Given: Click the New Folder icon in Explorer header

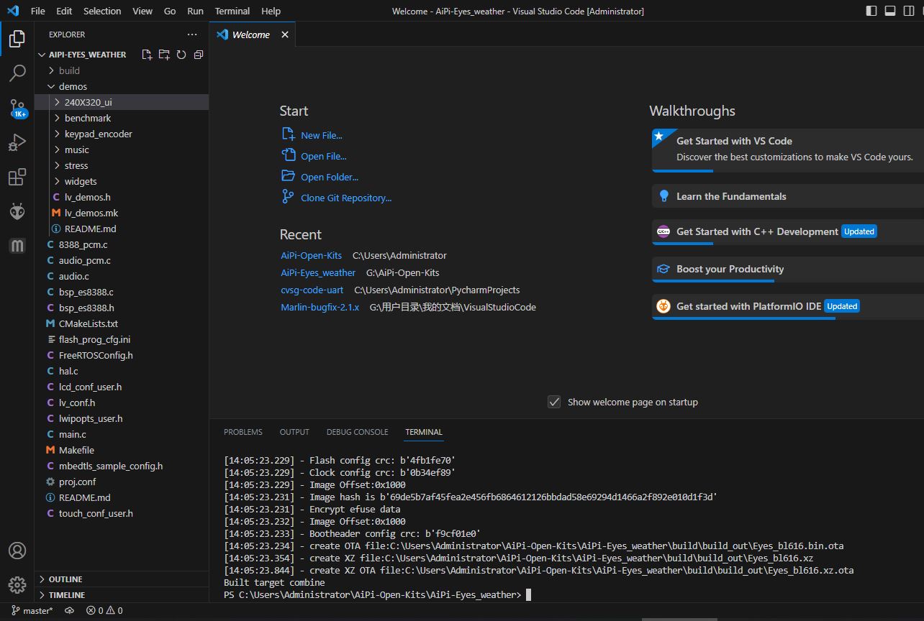Looking at the screenshot, I should coord(164,55).
